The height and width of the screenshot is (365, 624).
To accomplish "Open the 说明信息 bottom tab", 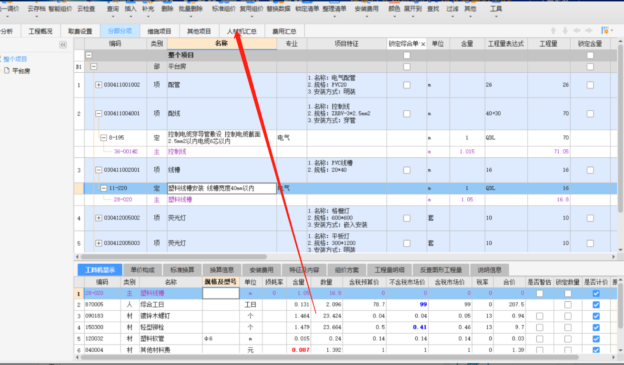I will [x=490, y=270].
